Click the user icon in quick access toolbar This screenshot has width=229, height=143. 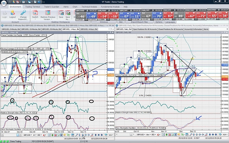(14, 2)
